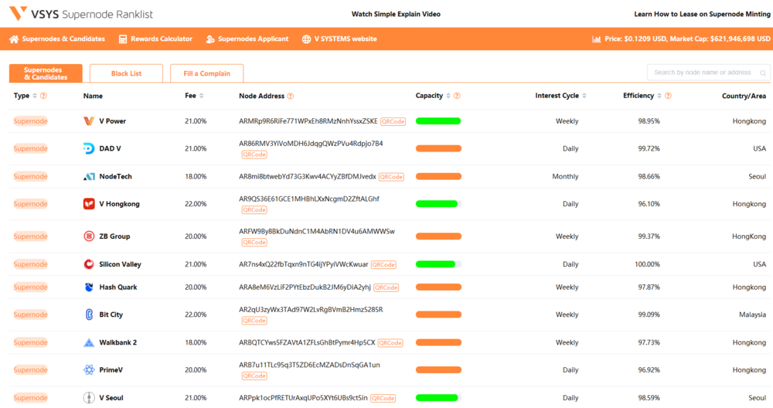Click the V Seoul node logo
Viewport: 773px width, 408px height.
click(x=89, y=398)
